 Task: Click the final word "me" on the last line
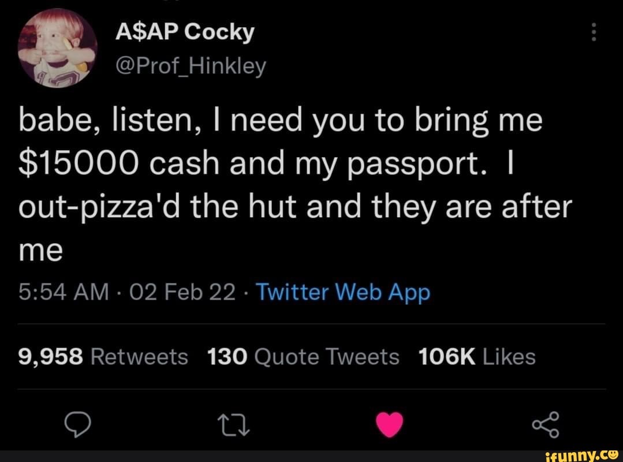tap(40, 251)
